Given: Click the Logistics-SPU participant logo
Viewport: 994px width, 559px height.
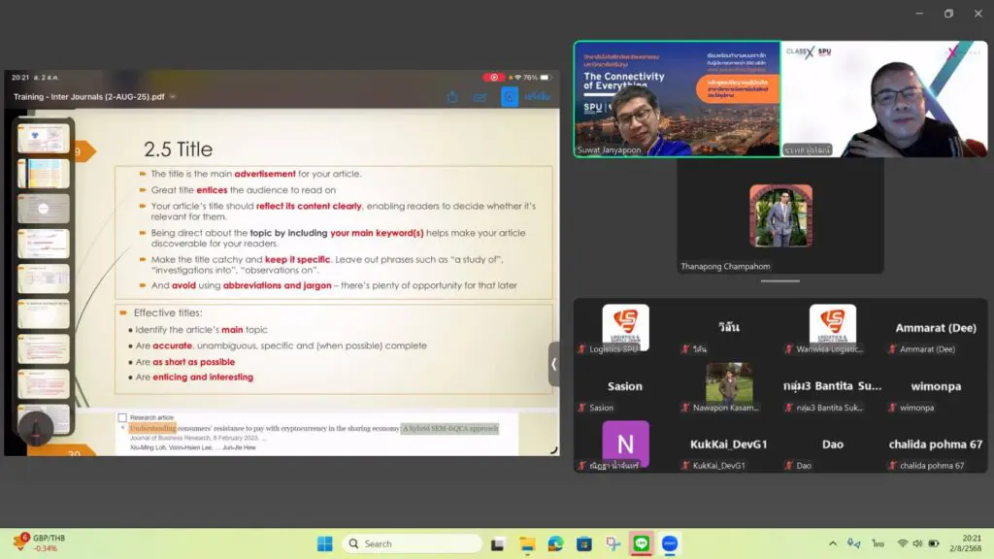Looking at the screenshot, I should [625, 325].
